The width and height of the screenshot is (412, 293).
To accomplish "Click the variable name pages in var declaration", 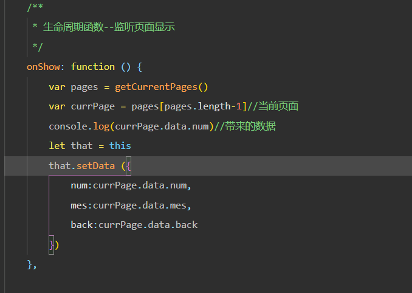I will 84,87.
